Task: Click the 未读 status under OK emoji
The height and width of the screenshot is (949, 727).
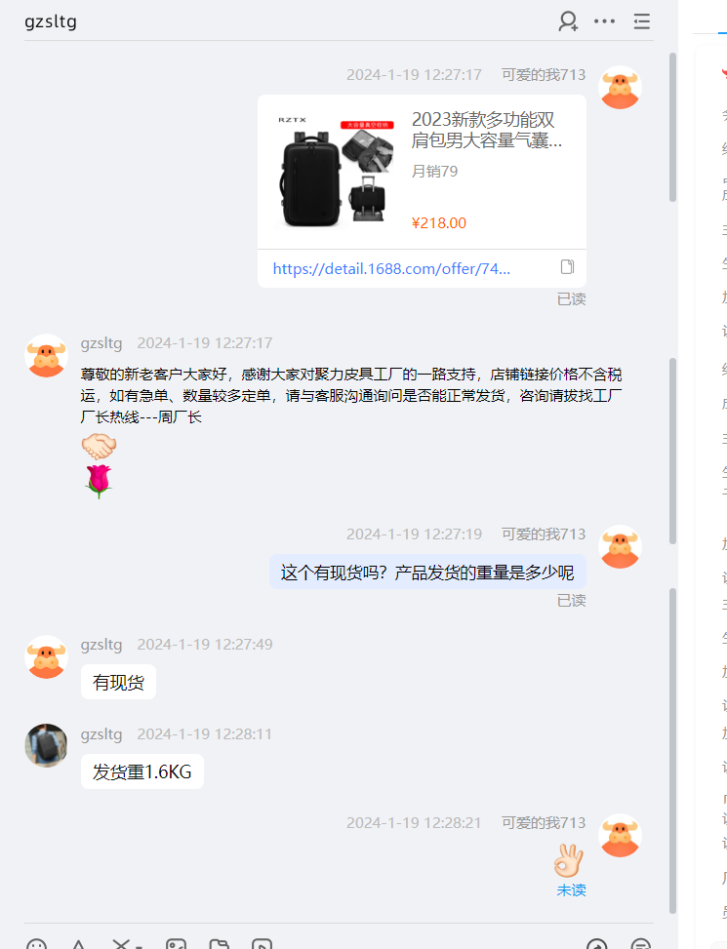Action: tap(572, 890)
